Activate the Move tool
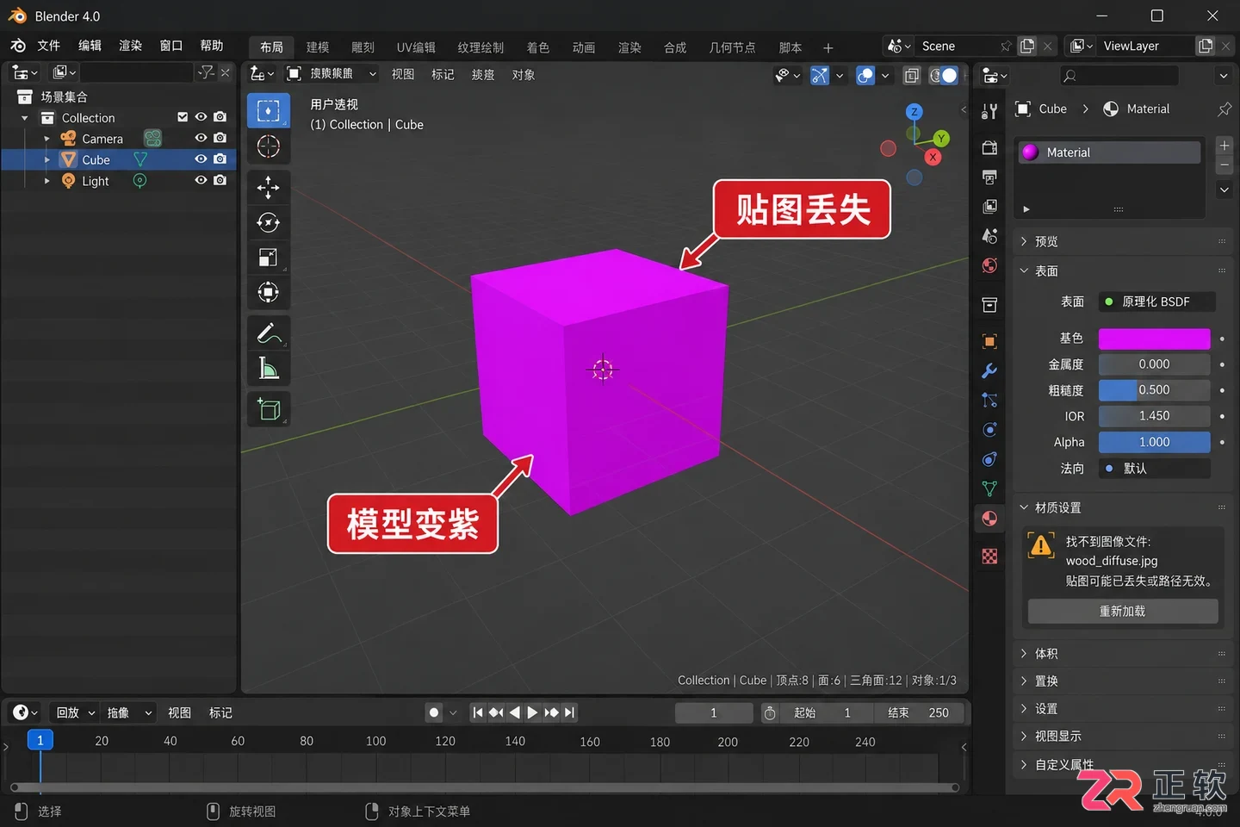Screen dimensions: 1240x827 tap(269, 187)
